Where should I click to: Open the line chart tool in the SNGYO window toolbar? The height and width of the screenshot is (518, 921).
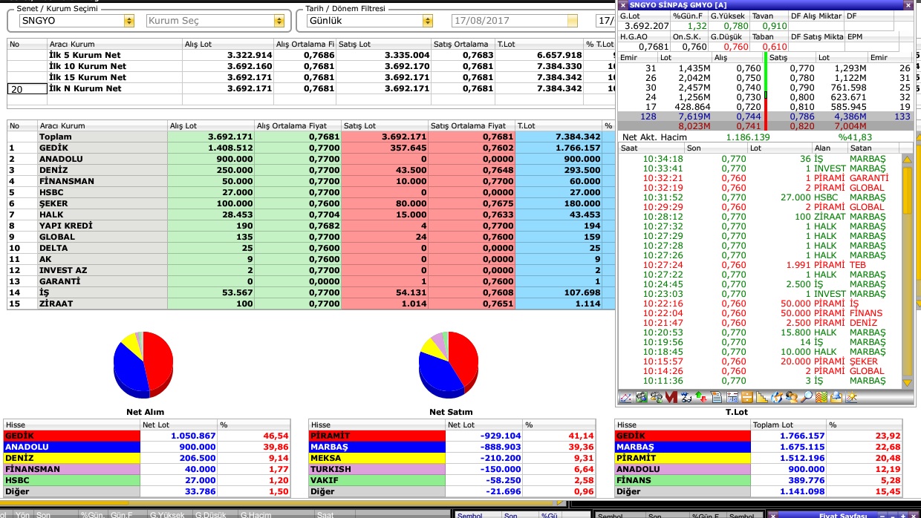point(625,398)
